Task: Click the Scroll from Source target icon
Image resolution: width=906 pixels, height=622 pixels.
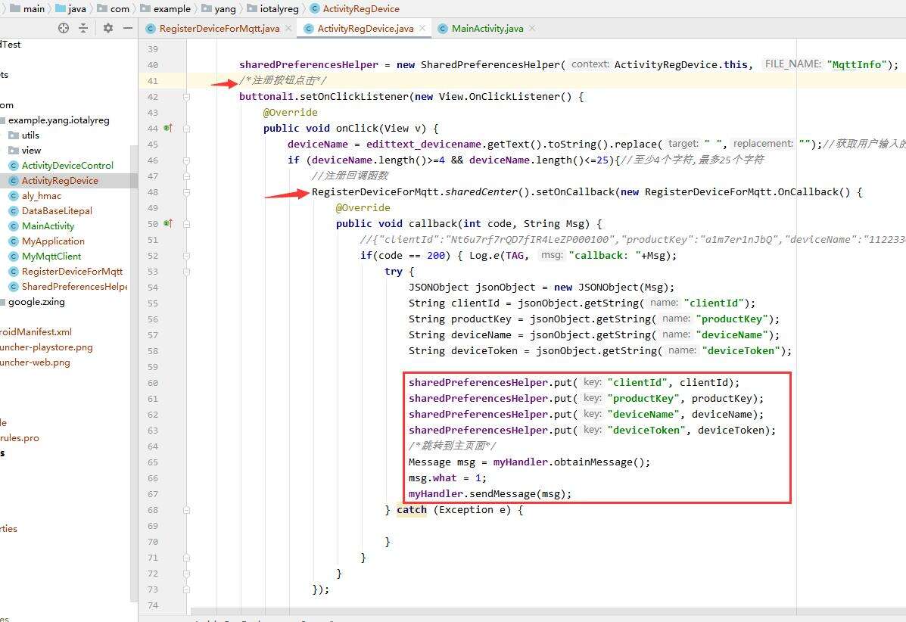Action: click(x=64, y=28)
